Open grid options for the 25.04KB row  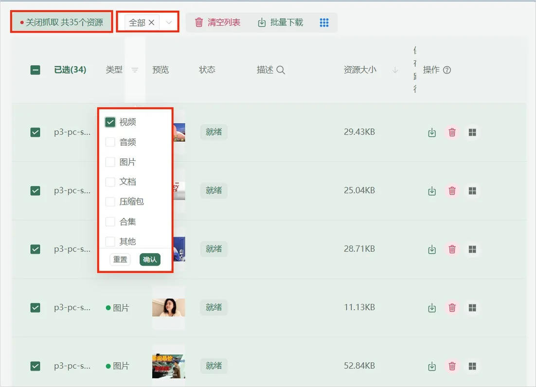click(472, 191)
